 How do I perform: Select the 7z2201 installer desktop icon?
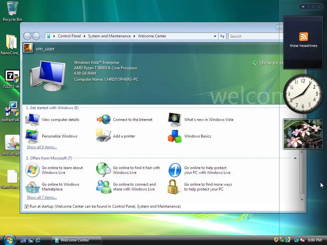[12, 76]
